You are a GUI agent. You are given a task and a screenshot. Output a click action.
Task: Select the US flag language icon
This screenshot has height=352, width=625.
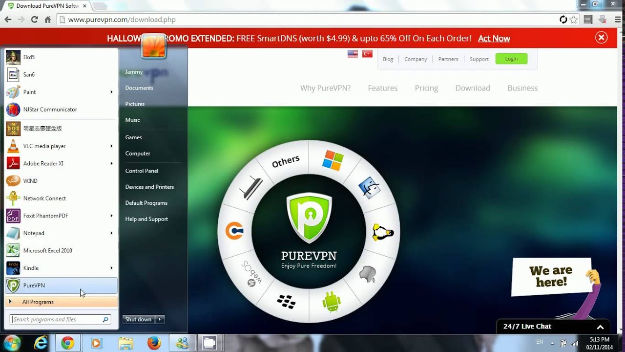tap(353, 54)
